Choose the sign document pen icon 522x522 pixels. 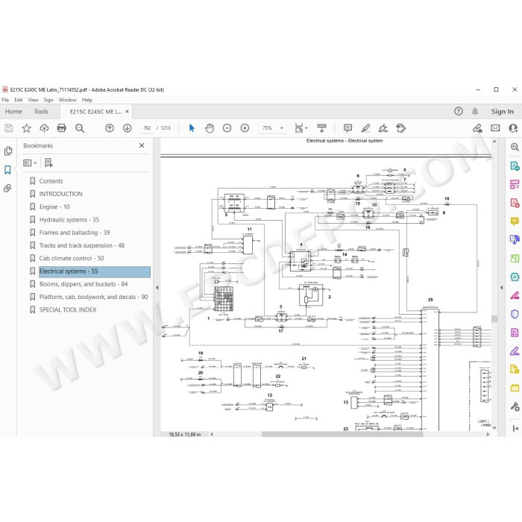(x=383, y=128)
